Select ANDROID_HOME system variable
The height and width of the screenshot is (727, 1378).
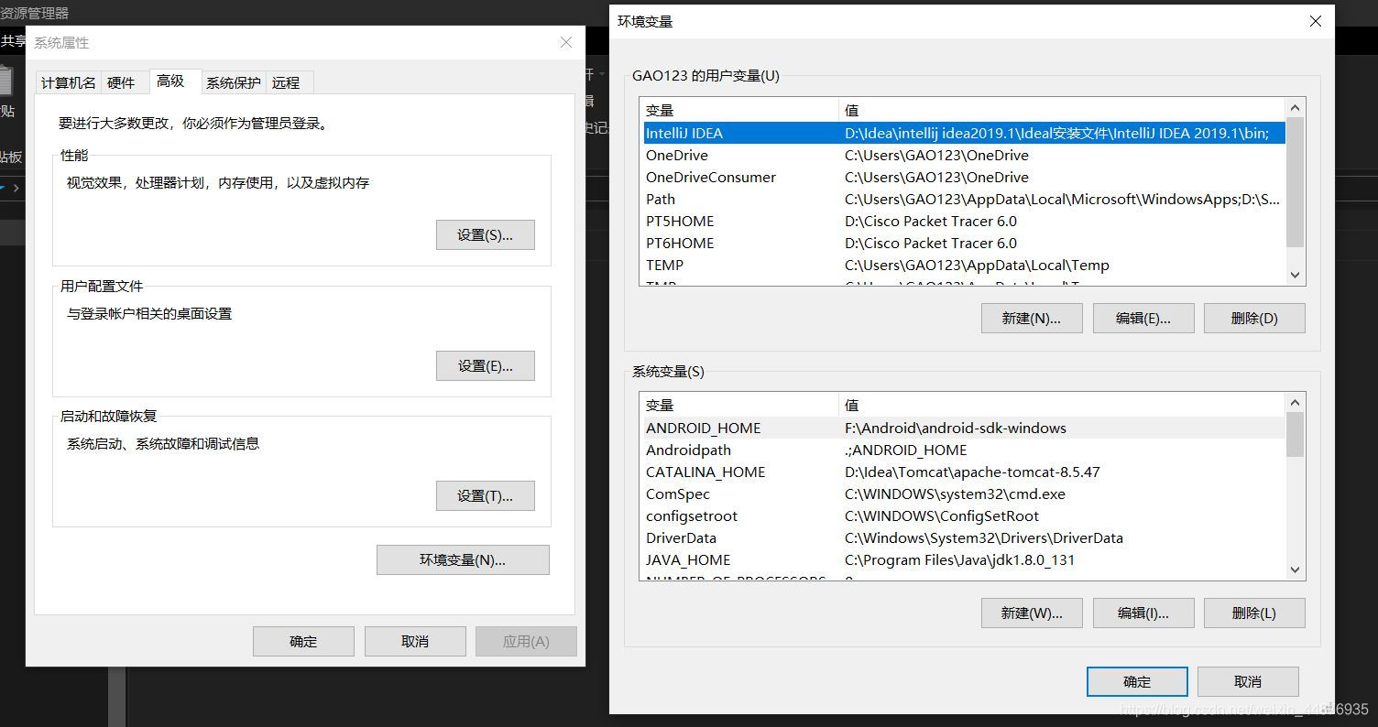coord(962,428)
